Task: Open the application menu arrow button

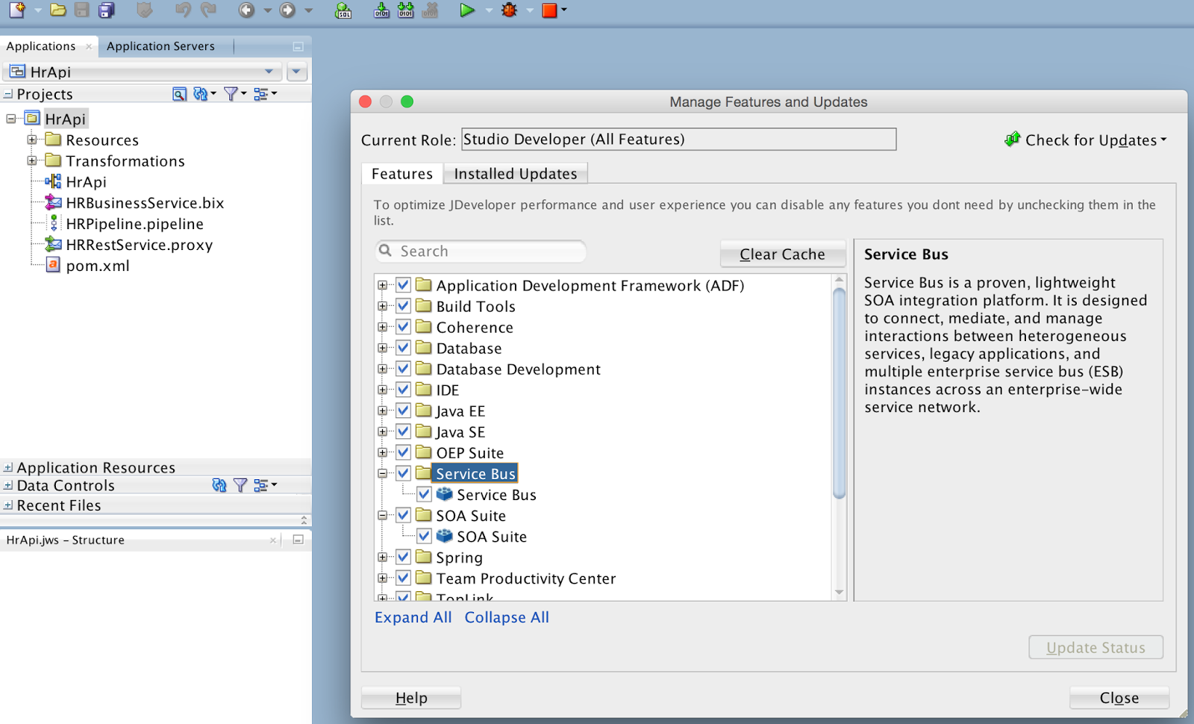Action: click(x=297, y=72)
